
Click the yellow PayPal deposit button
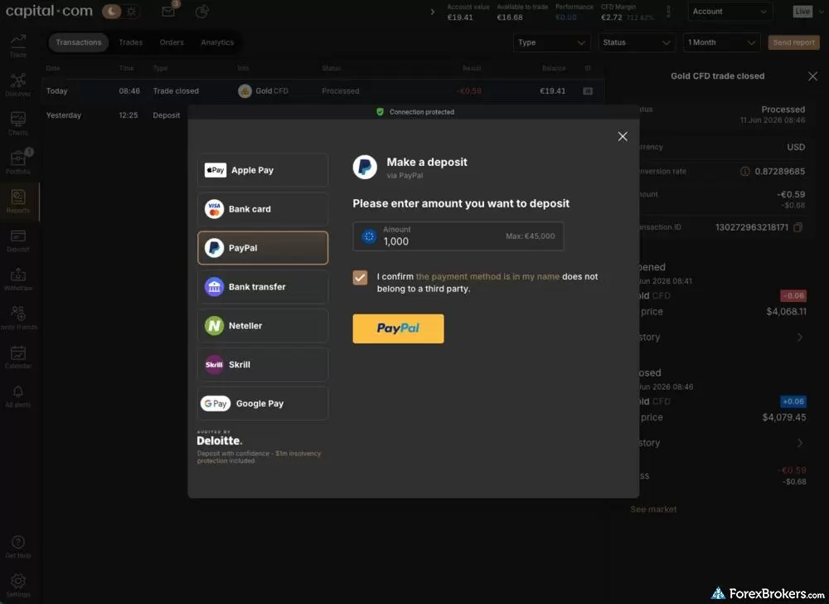tap(398, 329)
